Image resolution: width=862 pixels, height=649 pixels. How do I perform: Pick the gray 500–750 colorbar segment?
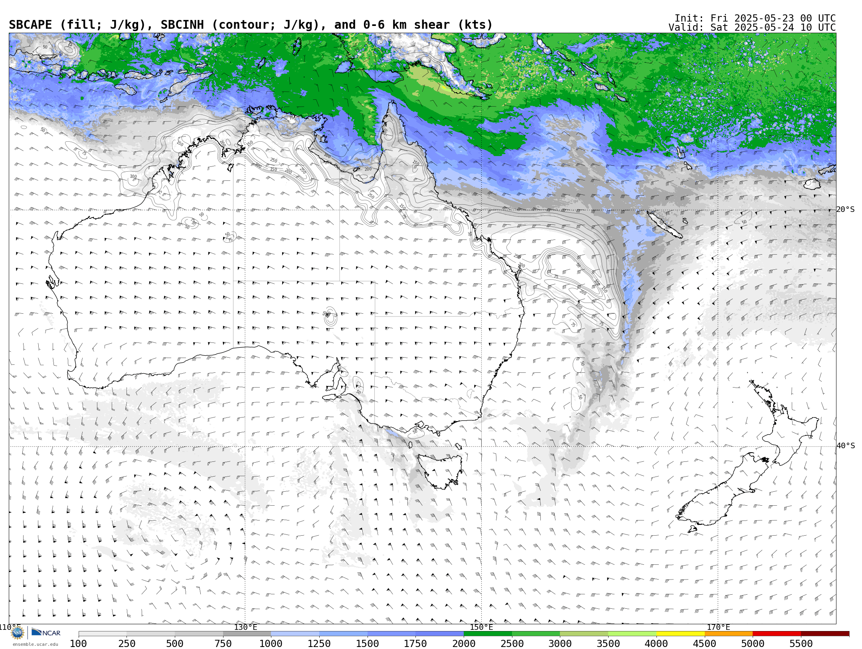[199, 634]
